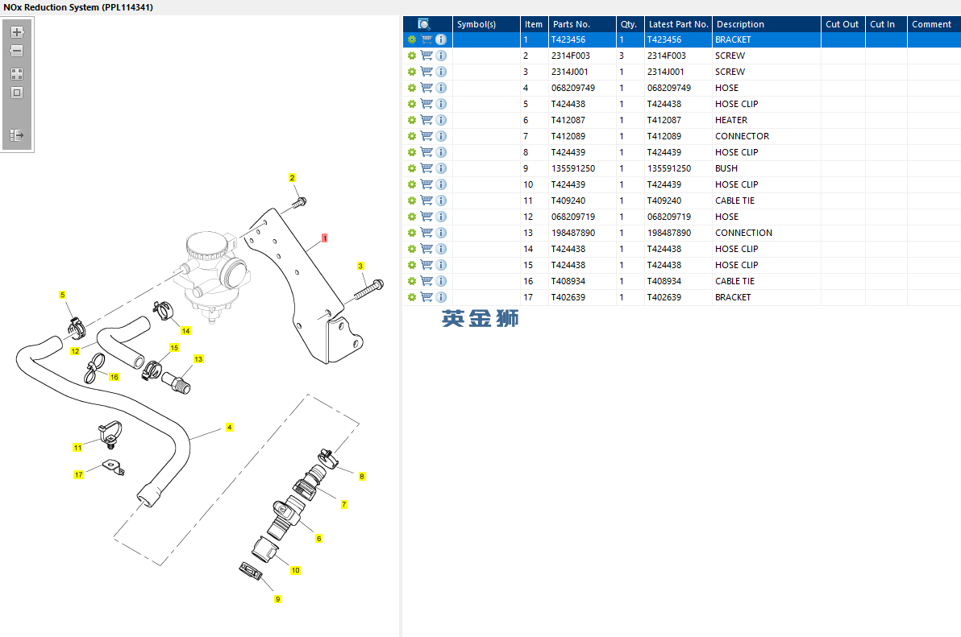
Task: Add CONNECTOR T412089 to cart
Action: point(426,136)
